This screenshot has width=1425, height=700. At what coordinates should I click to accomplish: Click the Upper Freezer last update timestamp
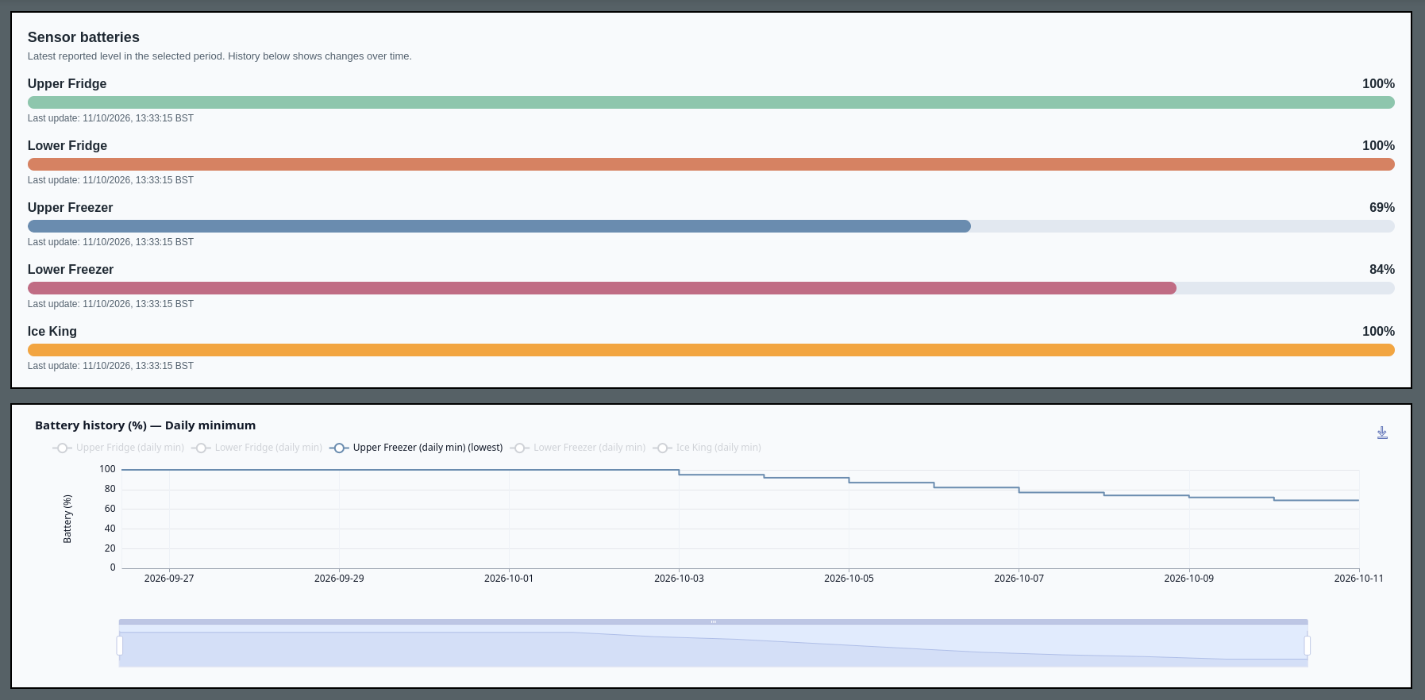(110, 242)
